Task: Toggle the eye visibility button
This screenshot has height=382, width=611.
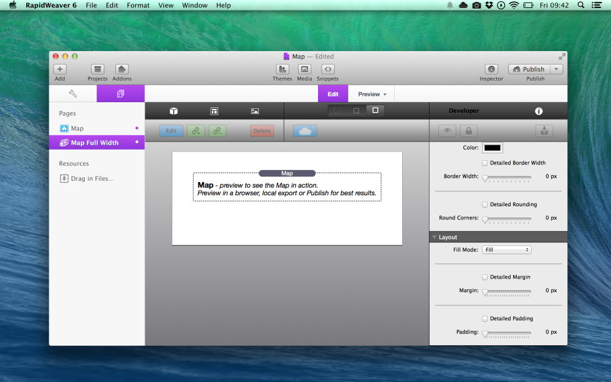Action: tap(447, 131)
